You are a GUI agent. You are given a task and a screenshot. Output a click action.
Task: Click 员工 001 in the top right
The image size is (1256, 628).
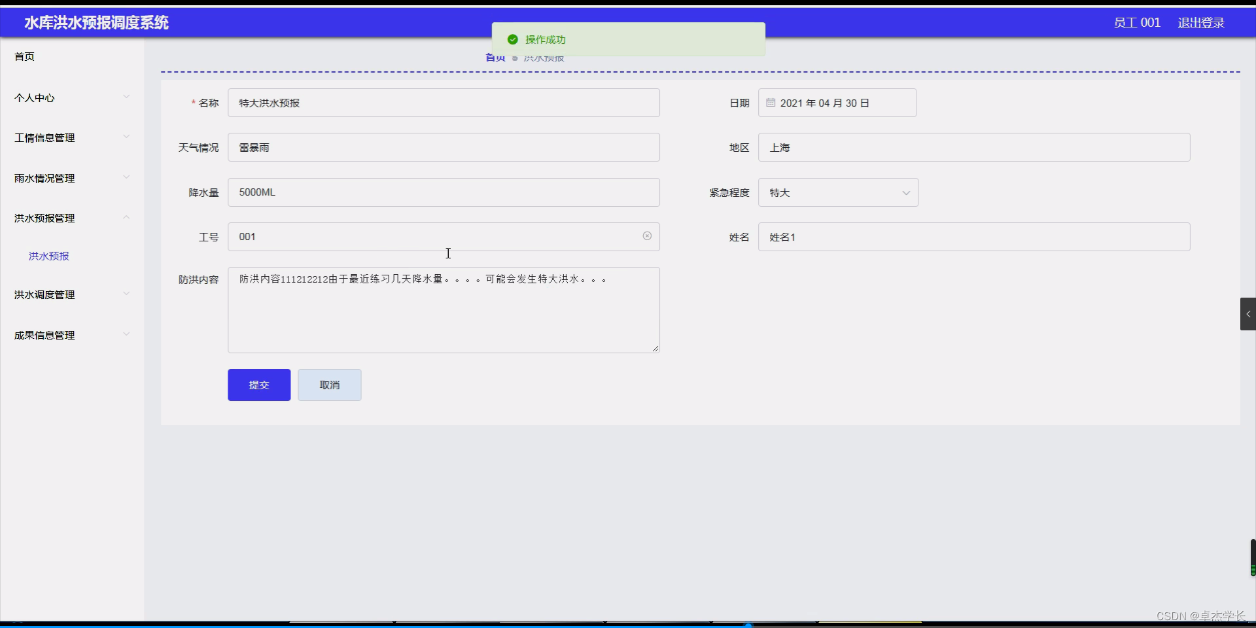pyautogui.click(x=1136, y=22)
